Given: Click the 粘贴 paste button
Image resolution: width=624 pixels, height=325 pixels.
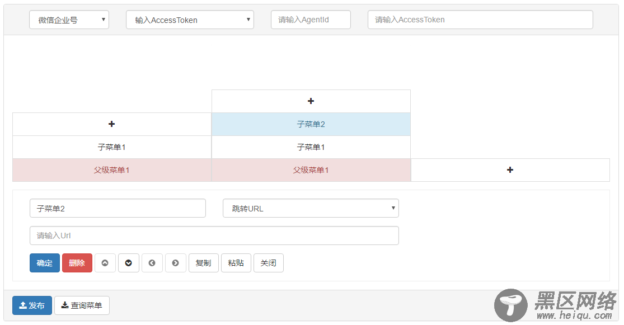Looking at the screenshot, I should click(x=236, y=263).
